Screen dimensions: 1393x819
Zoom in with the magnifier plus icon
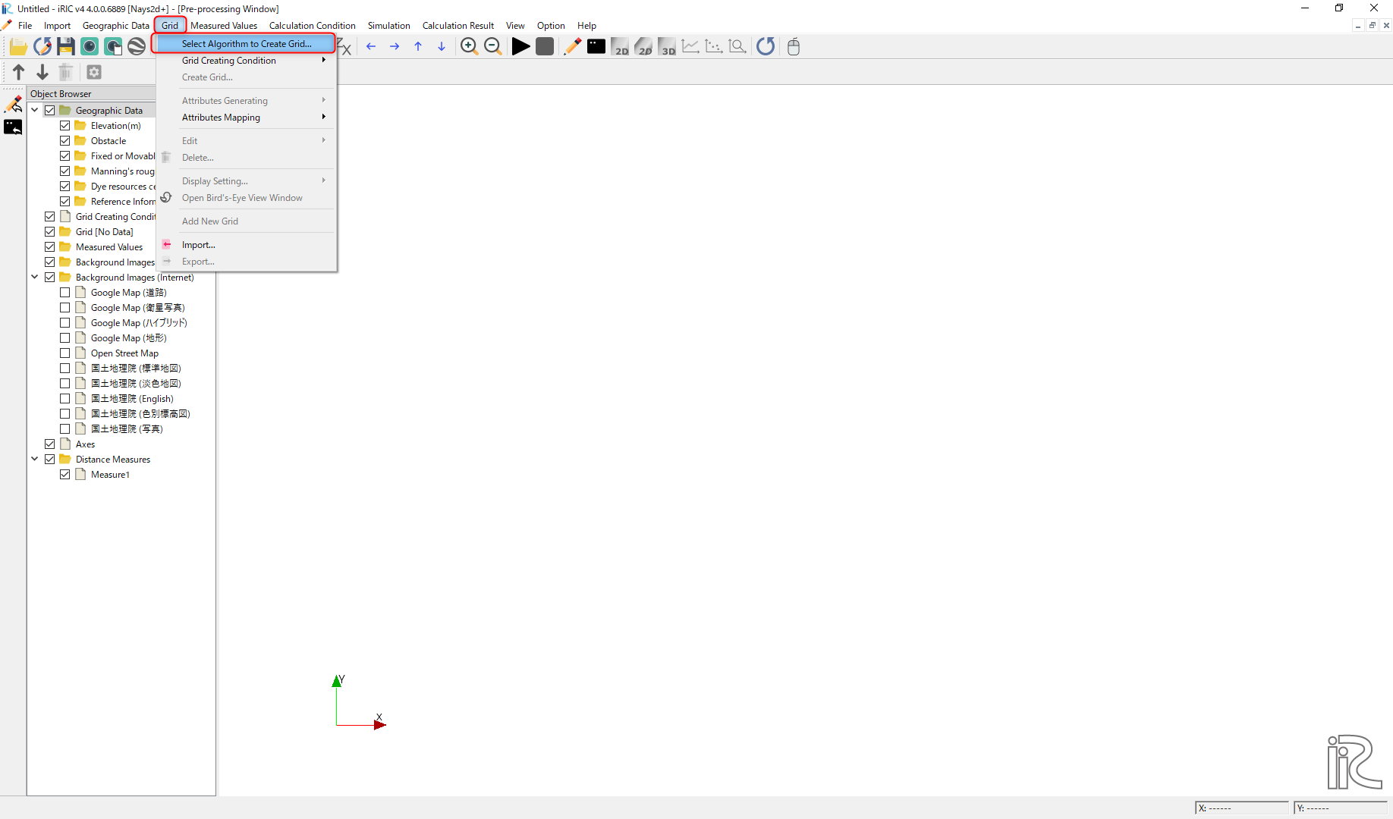469,47
